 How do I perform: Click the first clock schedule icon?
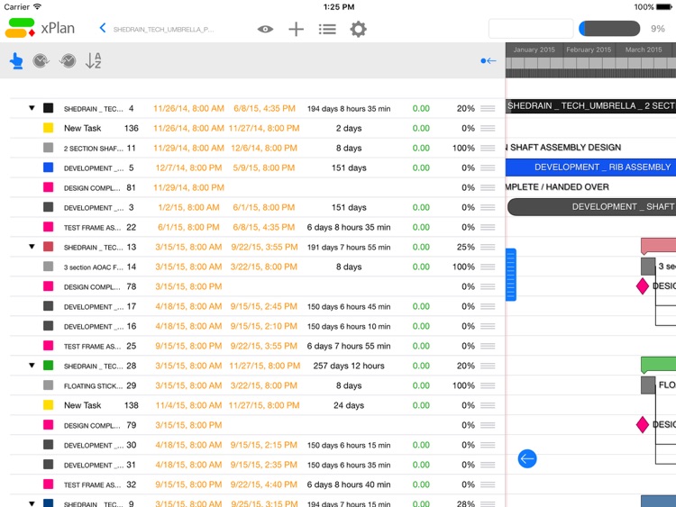click(x=41, y=60)
